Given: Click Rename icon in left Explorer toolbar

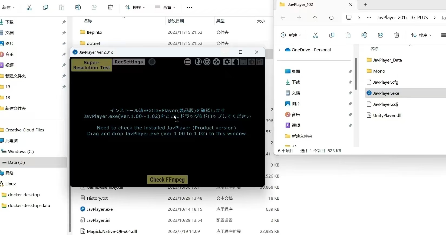Looking at the screenshot, I should point(78,8).
